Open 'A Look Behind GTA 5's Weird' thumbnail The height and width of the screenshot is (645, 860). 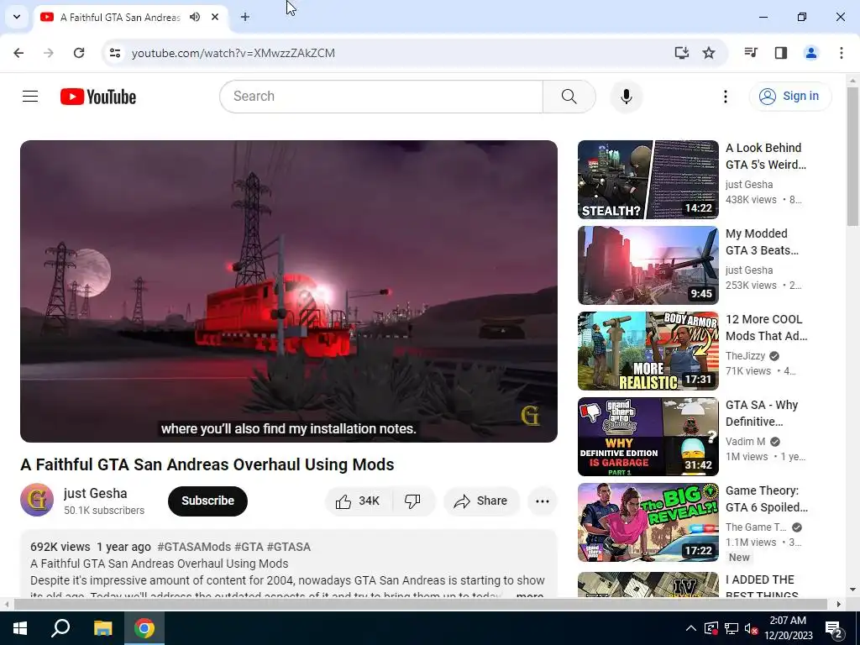(x=648, y=180)
